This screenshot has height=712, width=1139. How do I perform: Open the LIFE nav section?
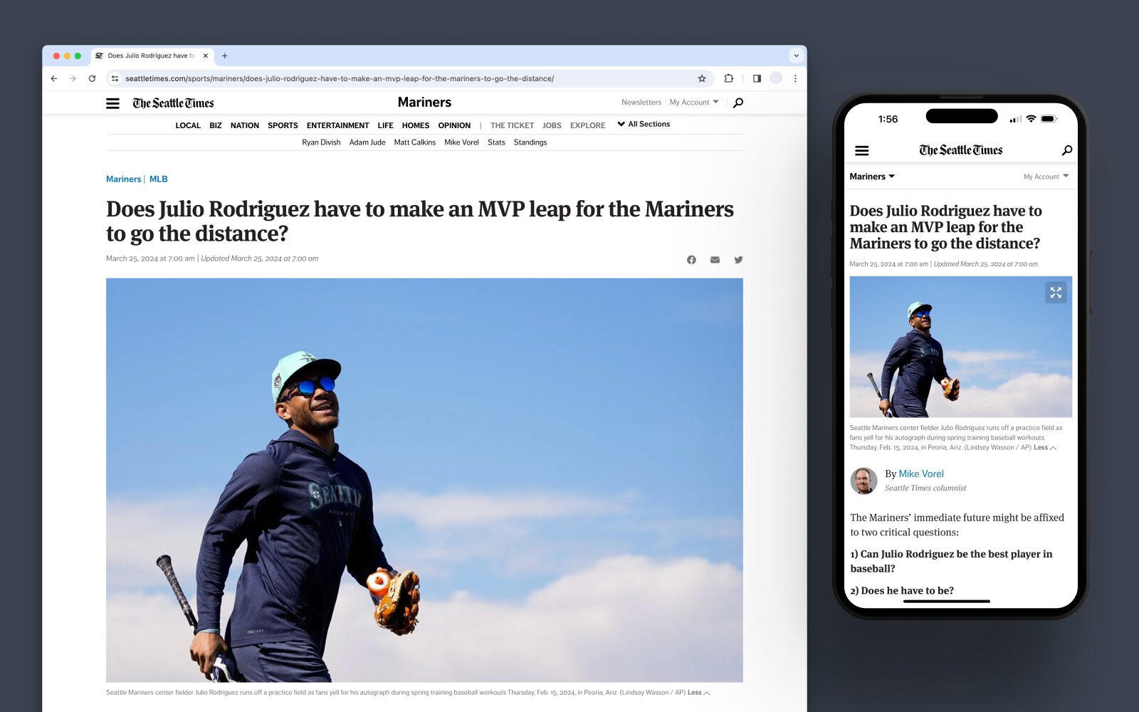tap(385, 125)
